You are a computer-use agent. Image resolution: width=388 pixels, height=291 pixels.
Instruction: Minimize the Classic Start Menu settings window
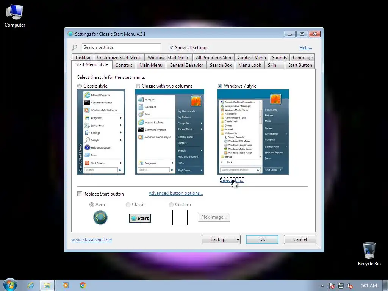pyautogui.click(x=289, y=34)
